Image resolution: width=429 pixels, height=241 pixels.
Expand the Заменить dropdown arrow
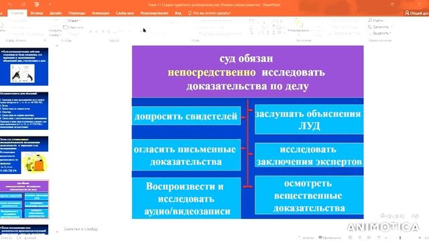click(391, 27)
